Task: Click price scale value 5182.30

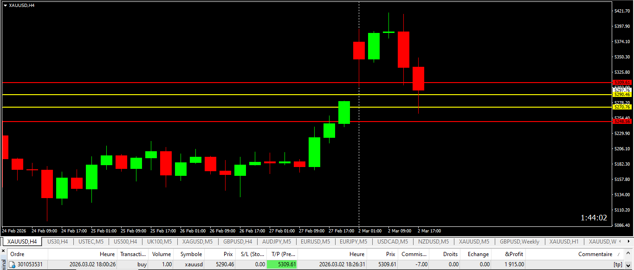Action: [622, 164]
